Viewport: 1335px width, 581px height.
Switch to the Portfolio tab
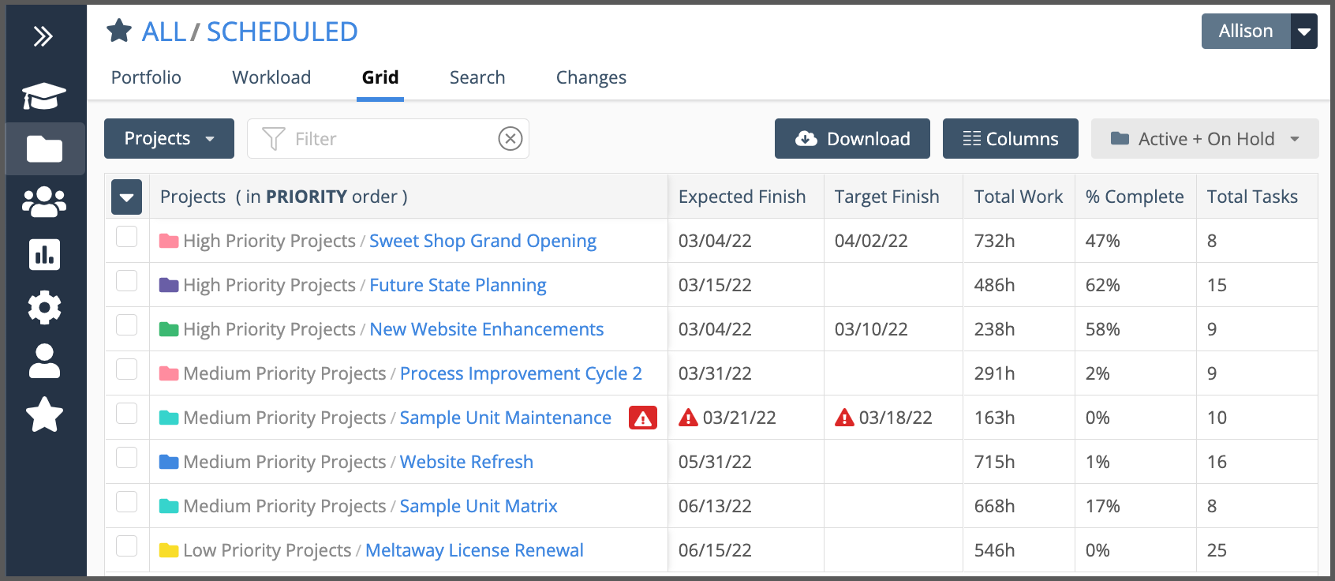(x=146, y=77)
